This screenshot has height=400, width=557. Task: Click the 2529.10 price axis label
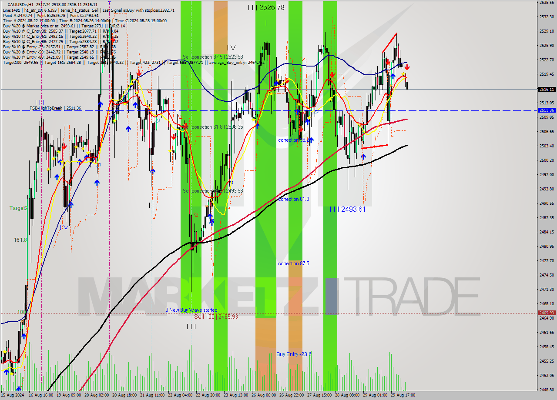click(x=547, y=31)
